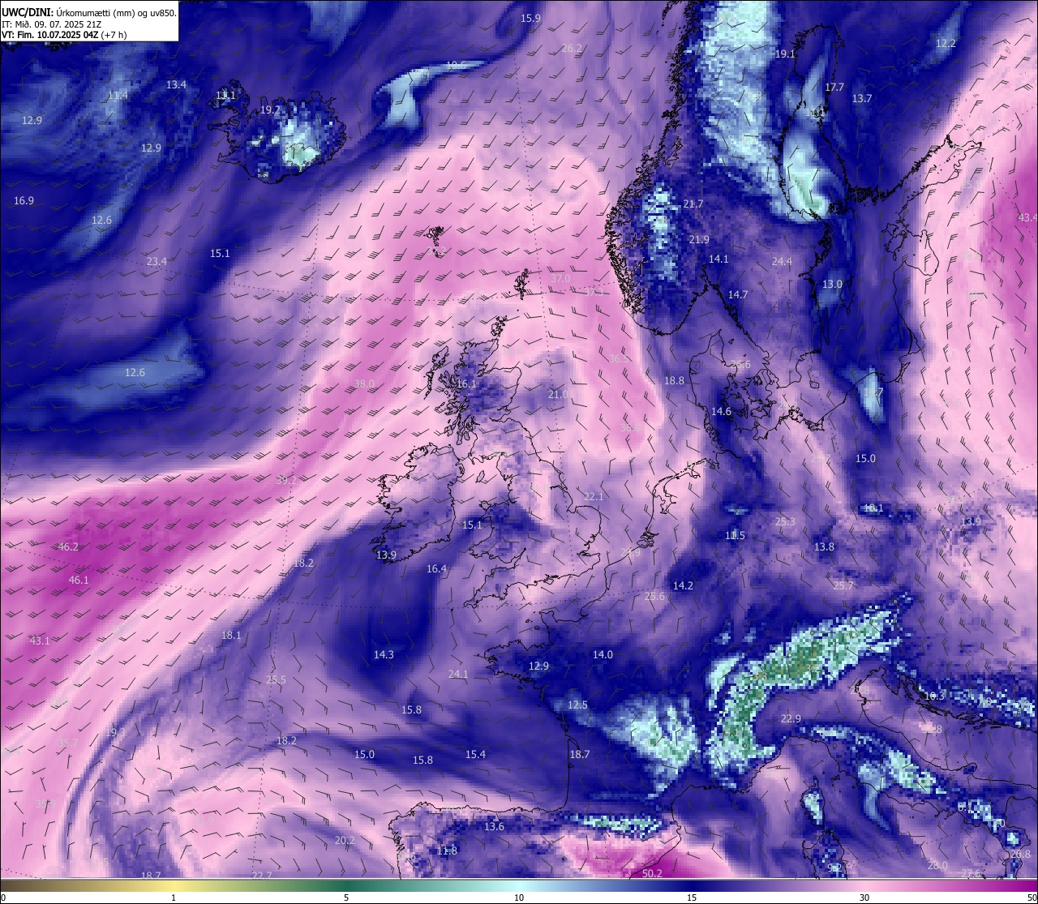The height and width of the screenshot is (904, 1038).
Task: Click the 21.9 value over southern Norway
Action: 699,239
